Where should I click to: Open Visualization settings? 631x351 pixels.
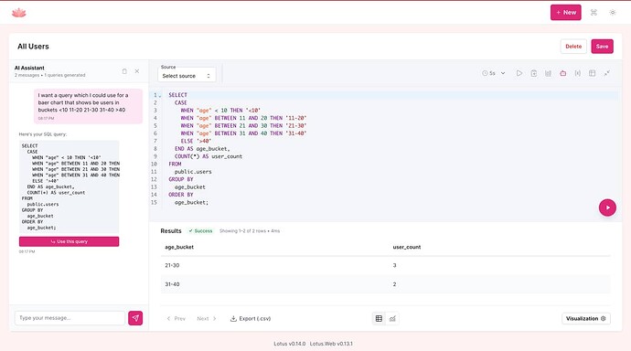(586, 318)
